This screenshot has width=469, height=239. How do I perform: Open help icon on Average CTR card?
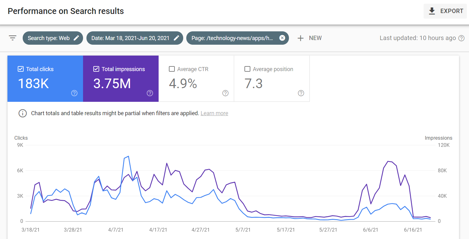pos(225,93)
